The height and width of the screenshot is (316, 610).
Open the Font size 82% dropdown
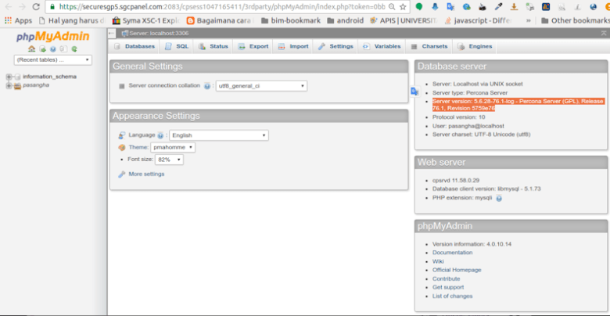(169, 160)
